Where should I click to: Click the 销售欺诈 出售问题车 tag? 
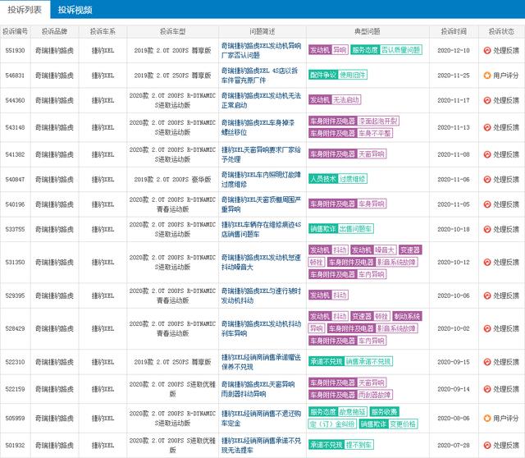[341, 229]
